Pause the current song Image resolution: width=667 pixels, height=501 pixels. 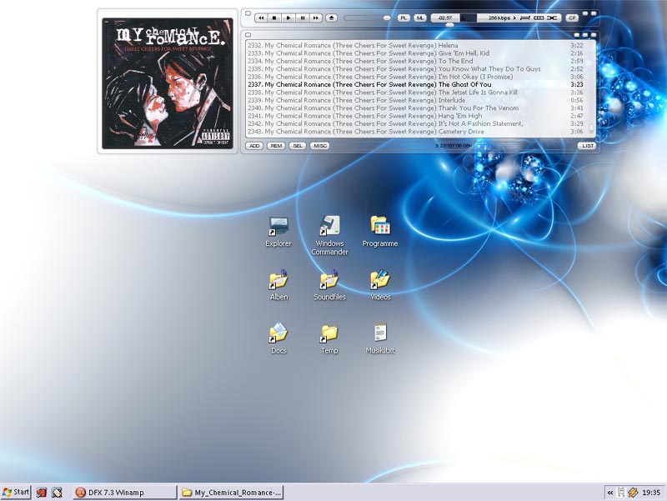click(x=303, y=18)
